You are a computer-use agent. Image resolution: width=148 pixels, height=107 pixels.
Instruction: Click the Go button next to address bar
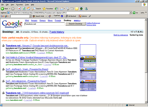click(x=135, y=13)
